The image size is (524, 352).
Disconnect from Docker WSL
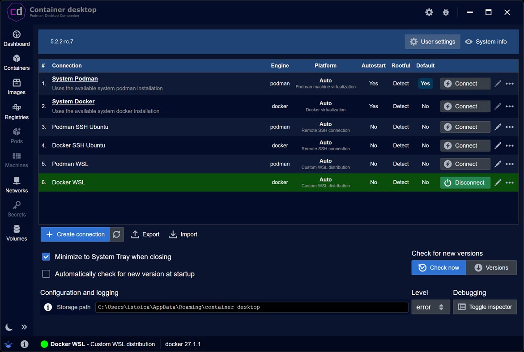[x=465, y=182]
